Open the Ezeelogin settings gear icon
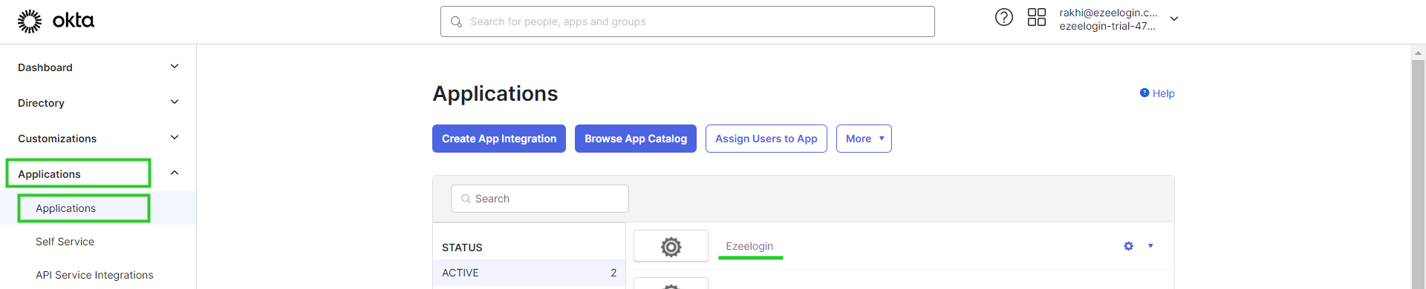The width and height of the screenshot is (1426, 289). click(1128, 246)
